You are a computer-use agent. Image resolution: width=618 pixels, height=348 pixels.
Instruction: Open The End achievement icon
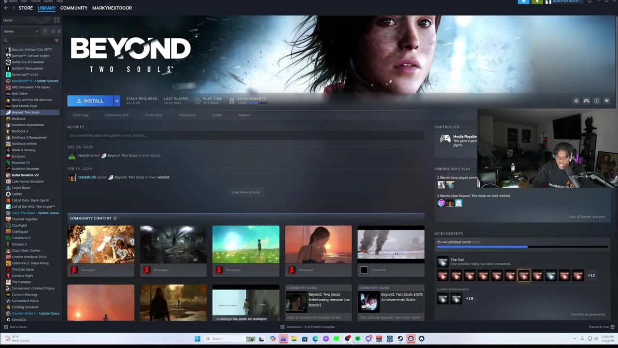point(442,261)
